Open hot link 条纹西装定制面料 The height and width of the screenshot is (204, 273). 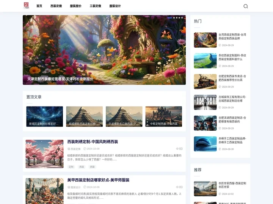(232, 57)
